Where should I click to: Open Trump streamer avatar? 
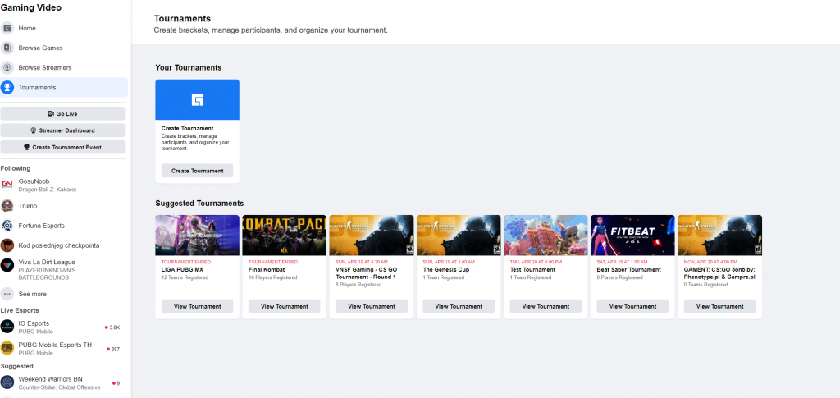[x=7, y=206]
